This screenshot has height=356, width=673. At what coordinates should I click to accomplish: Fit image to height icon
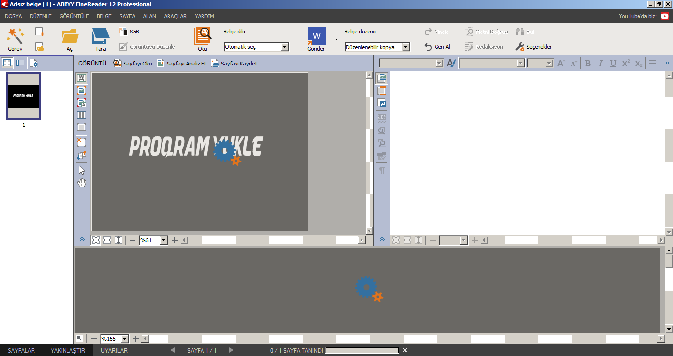[x=118, y=240]
